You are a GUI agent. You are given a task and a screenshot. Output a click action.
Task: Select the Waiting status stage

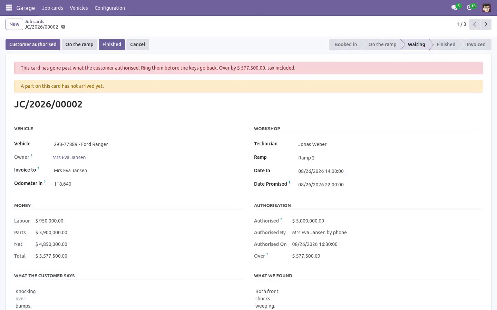pyautogui.click(x=416, y=44)
